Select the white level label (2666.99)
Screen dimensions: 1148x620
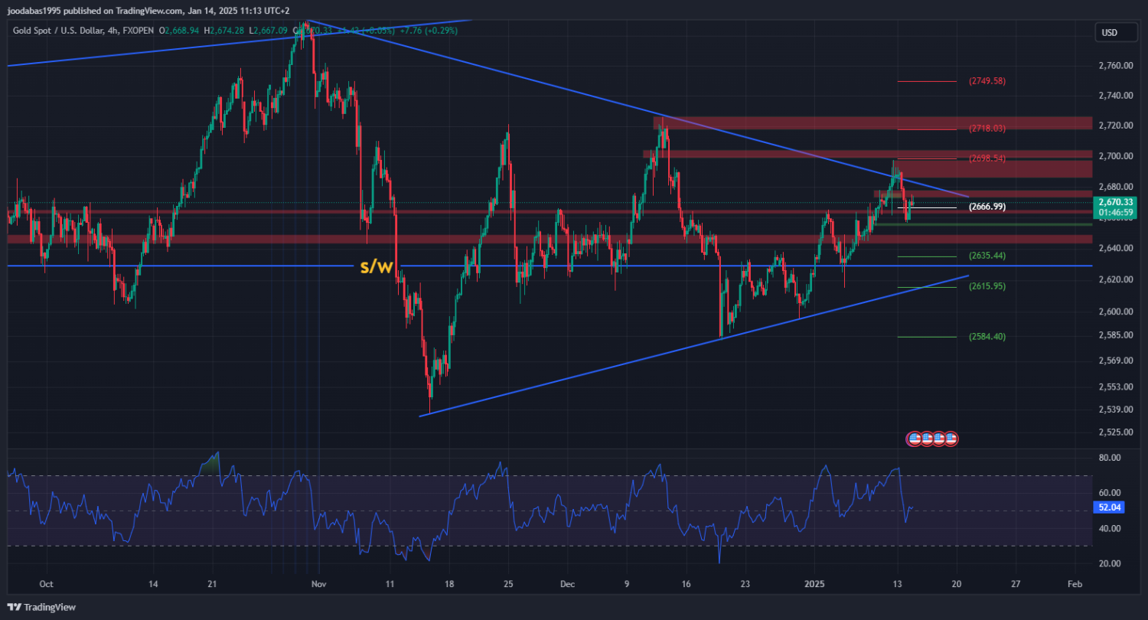pyautogui.click(x=987, y=207)
